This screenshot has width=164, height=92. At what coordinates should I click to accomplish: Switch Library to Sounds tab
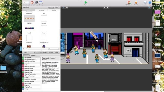tap(51, 53)
